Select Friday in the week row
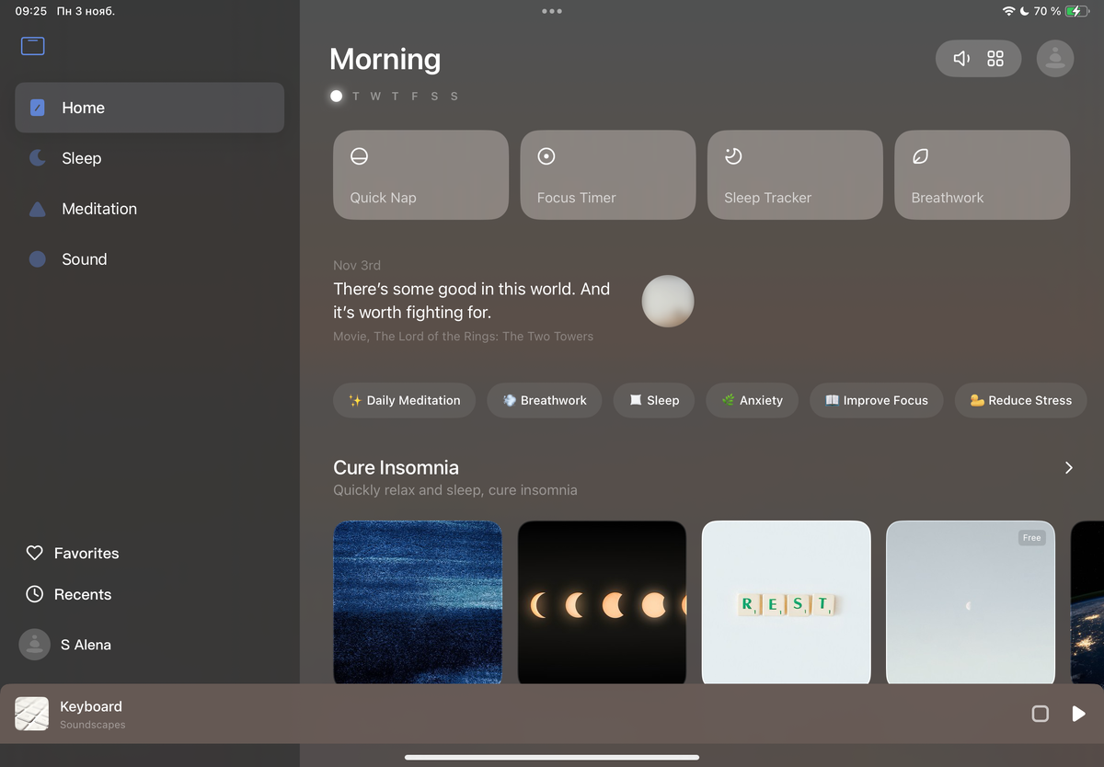Image resolution: width=1104 pixels, height=767 pixels. click(415, 97)
